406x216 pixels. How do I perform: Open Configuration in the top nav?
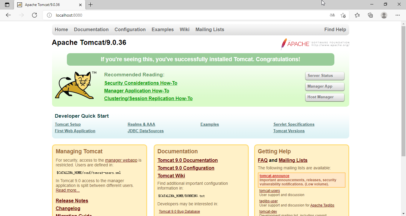coord(130,29)
